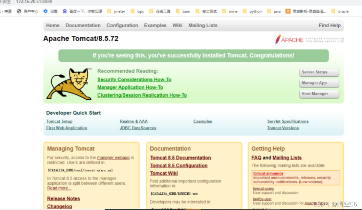Click the Baidu paw bookmark icon
Image resolution: width=362 pixels, height=210 pixels.
click(x=65, y=11)
